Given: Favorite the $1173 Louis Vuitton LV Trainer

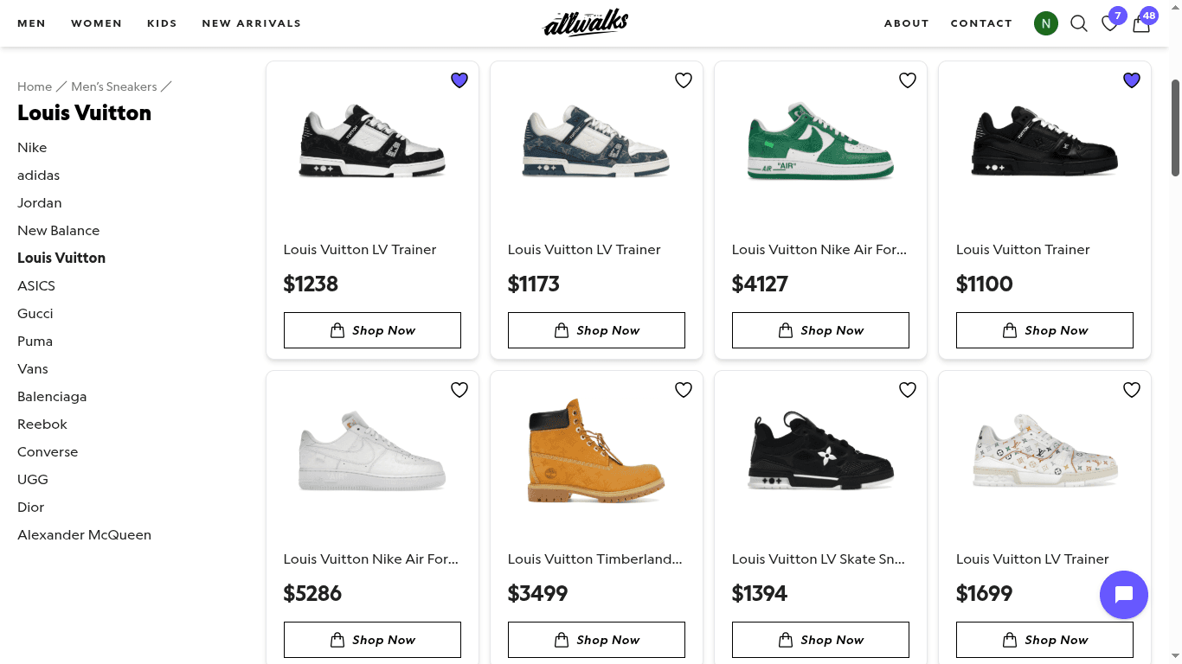Looking at the screenshot, I should tap(683, 80).
